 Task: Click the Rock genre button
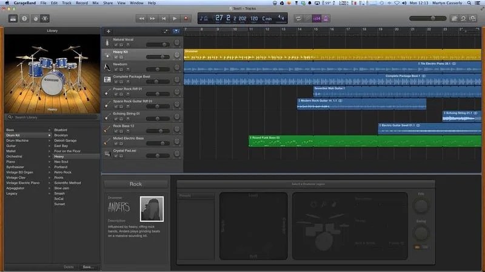click(136, 184)
